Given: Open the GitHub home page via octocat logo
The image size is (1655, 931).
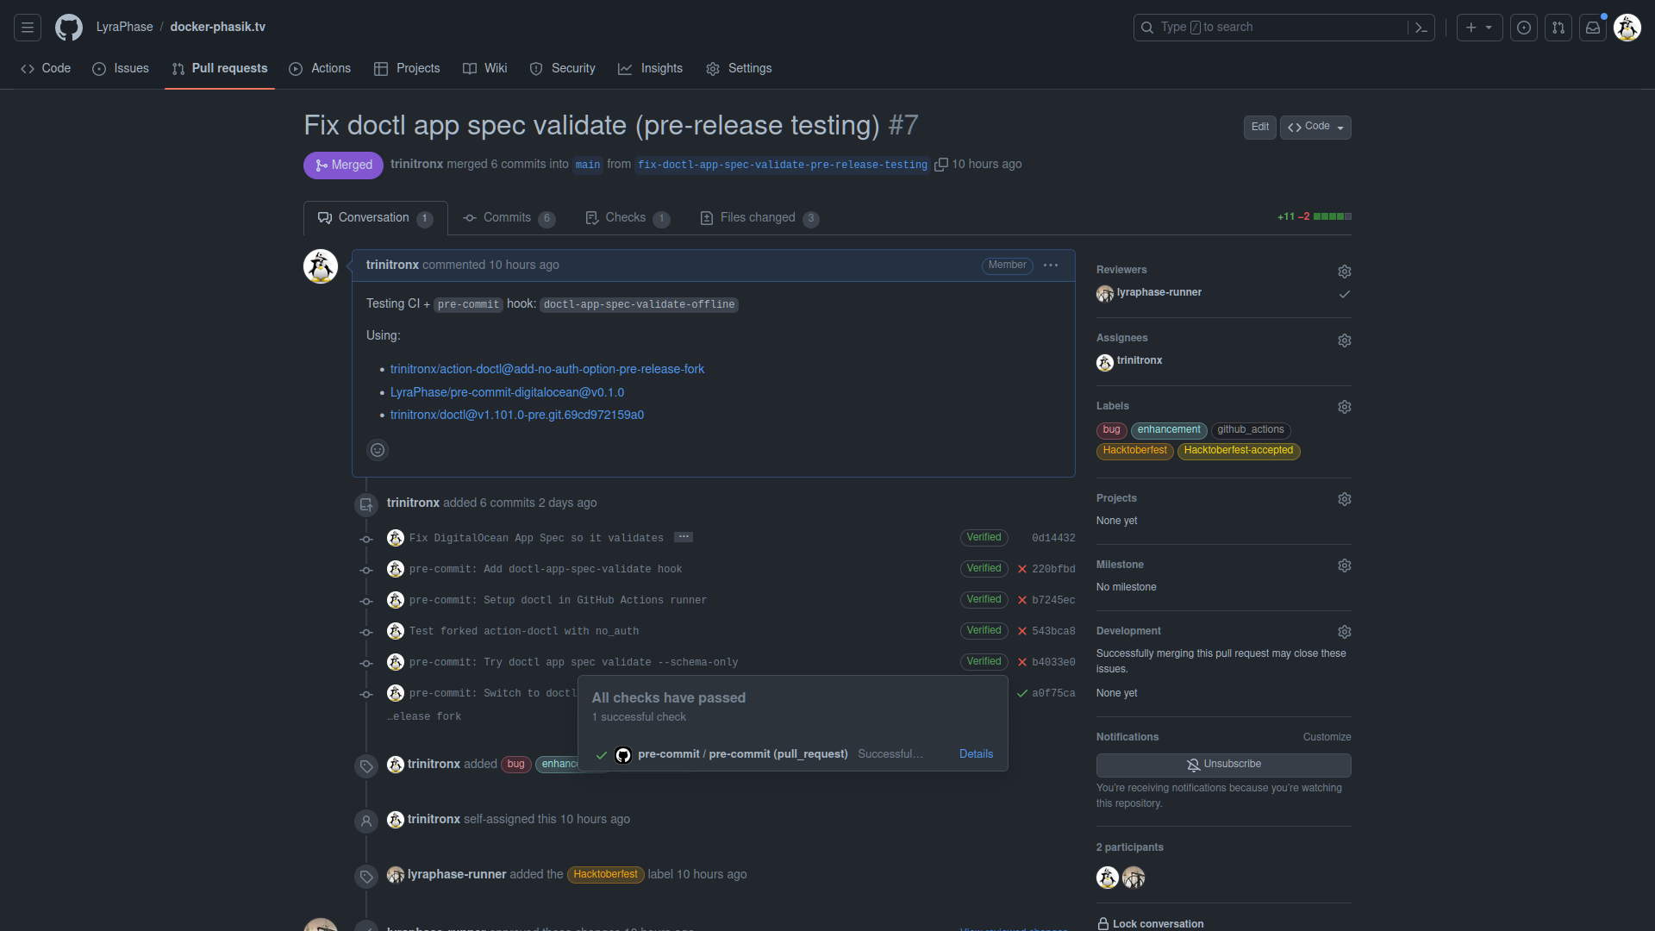Looking at the screenshot, I should (x=68, y=27).
